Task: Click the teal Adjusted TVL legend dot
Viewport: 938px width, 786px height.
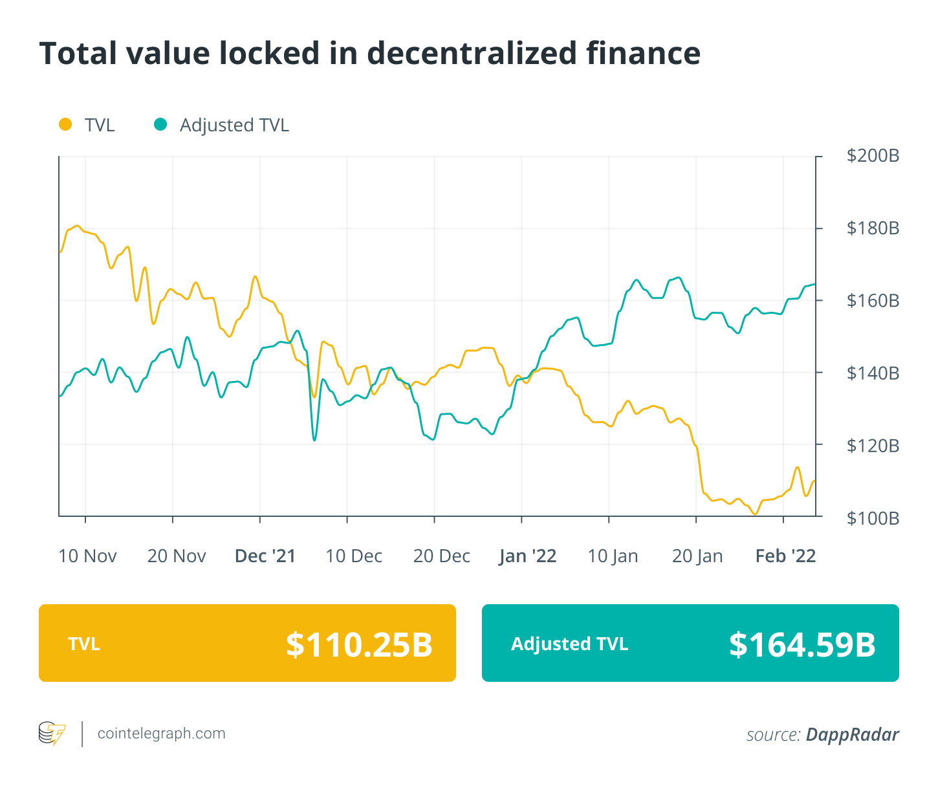Action: click(160, 124)
